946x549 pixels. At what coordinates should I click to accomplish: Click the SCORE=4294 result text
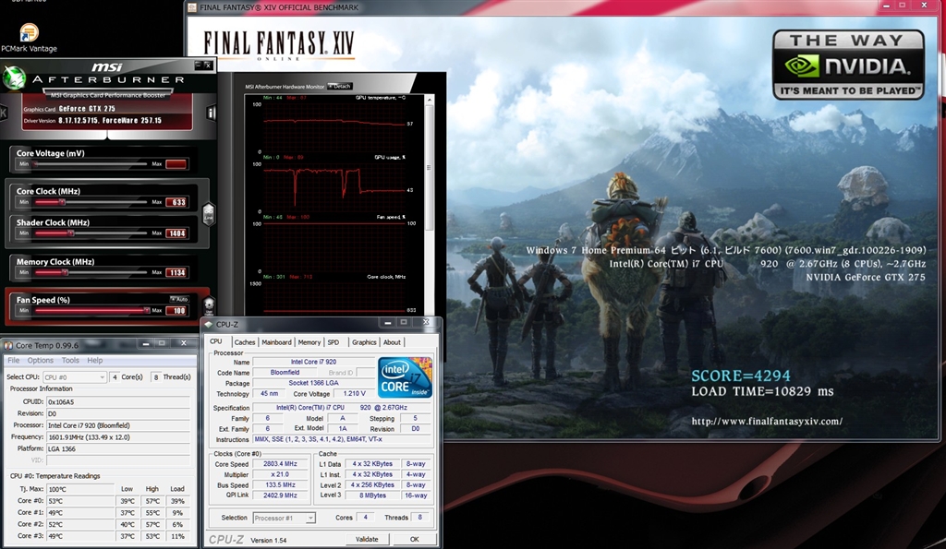[740, 376]
